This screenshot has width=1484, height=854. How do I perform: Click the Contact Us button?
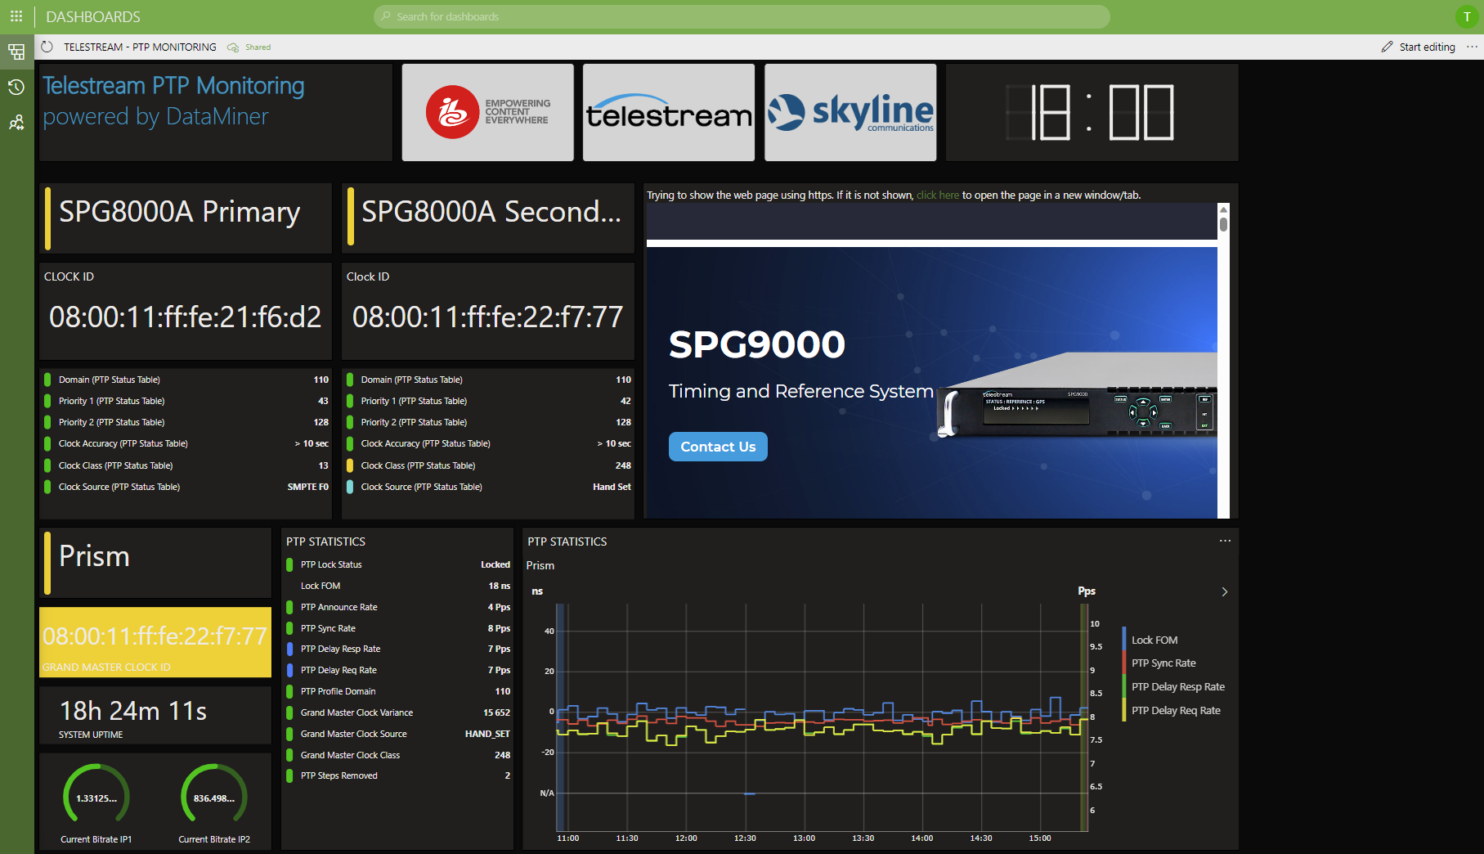pos(718,447)
